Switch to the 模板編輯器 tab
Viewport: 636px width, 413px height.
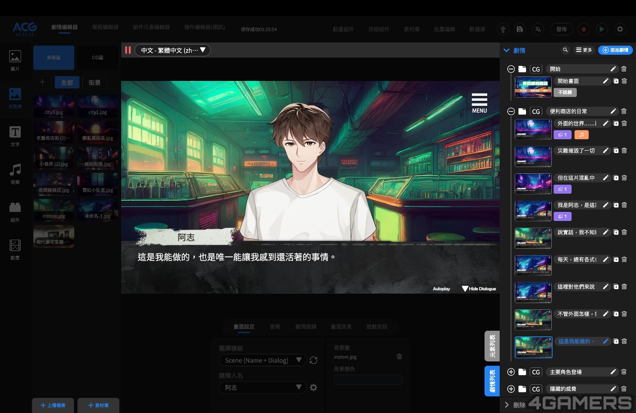click(105, 27)
